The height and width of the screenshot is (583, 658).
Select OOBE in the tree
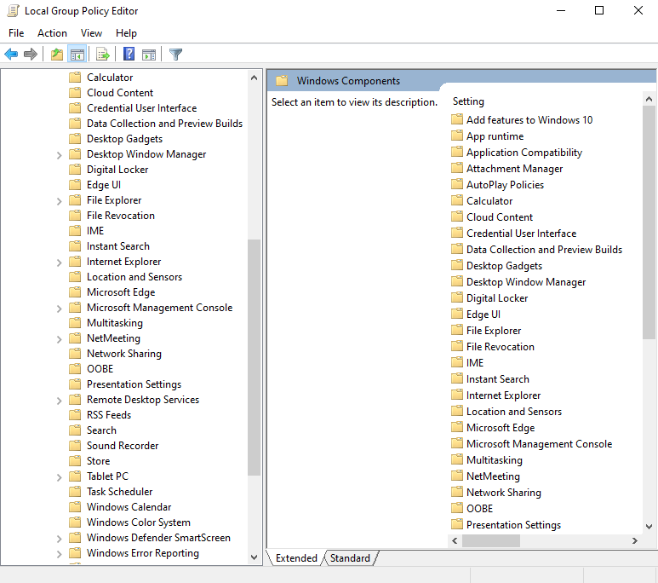(100, 368)
